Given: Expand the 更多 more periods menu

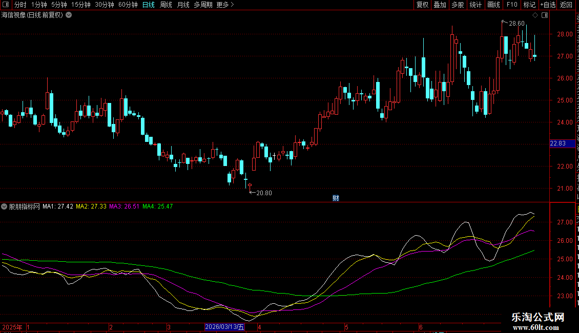Looking at the screenshot, I should click(x=225, y=5).
